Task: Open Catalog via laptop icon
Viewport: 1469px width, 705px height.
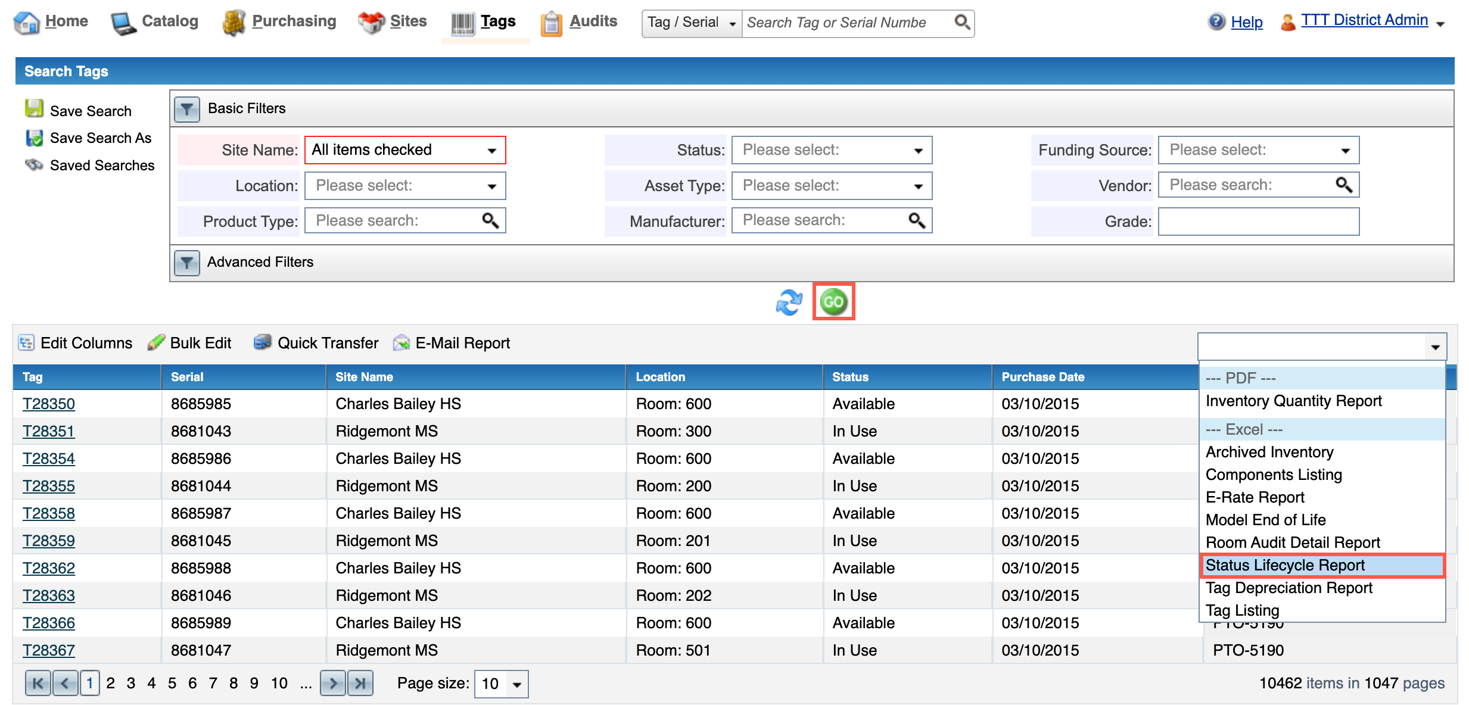Action: coord(124,23)
